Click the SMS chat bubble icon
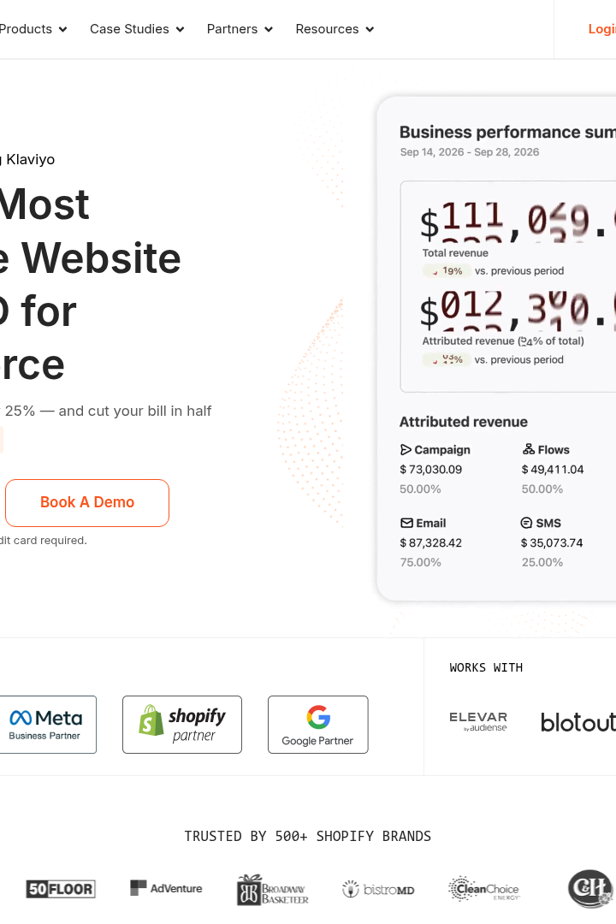Screen dimensions: 616x924 tap(526, 523)
